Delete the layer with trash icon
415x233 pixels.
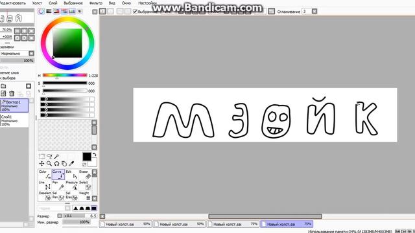tap(12, 93)
